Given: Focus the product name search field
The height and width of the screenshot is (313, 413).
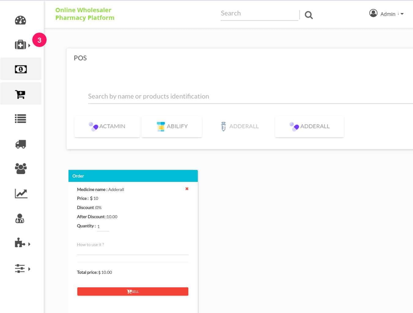Looking at the screenshot, I should (x=250, y=97).
